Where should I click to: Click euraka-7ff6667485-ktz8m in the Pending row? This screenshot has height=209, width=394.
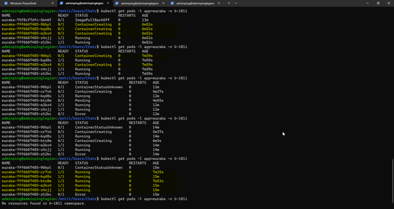(27, 101)
